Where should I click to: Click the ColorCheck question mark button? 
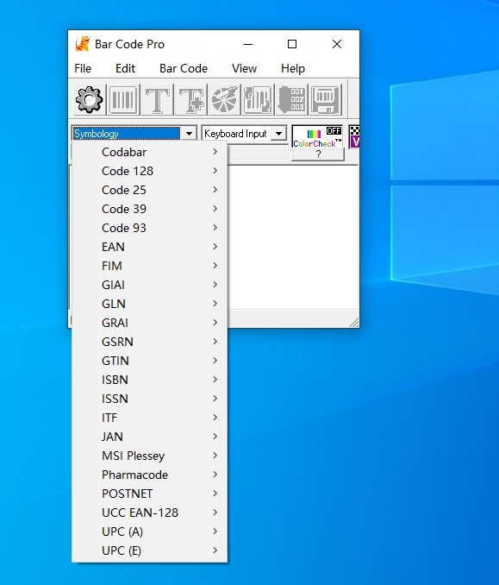tap(318, 154)
